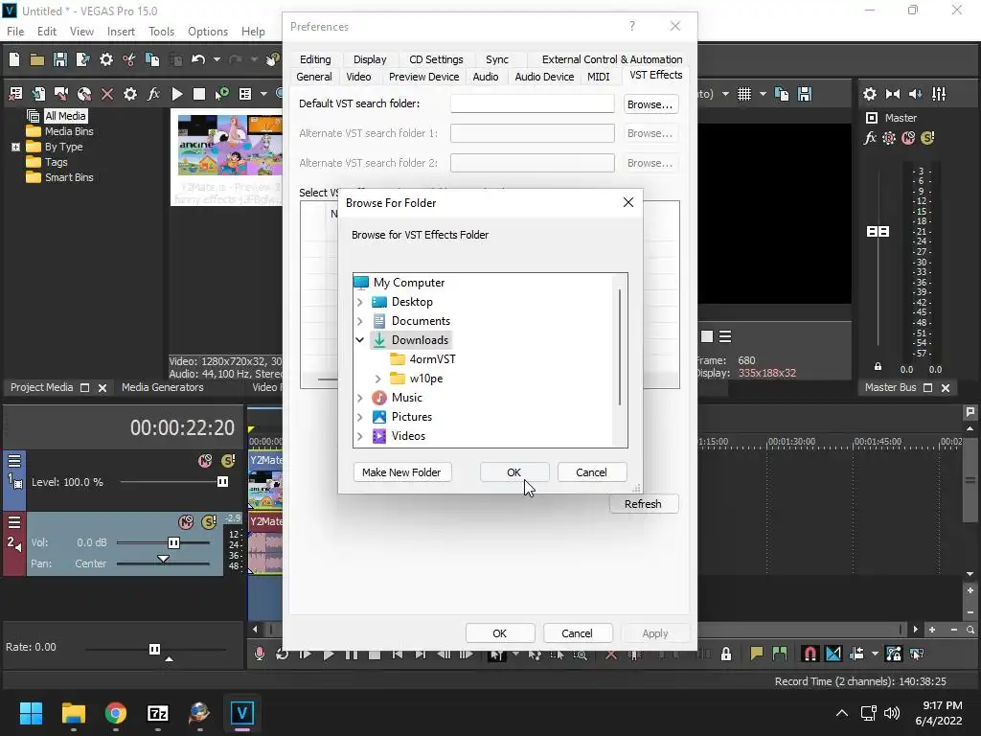Switch to the Editing tab in Preferences

pyautogui.click(x=315, y=58)
